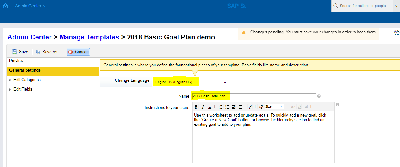
Task: Open Change Language dropdown
Action: coord(191,82)
